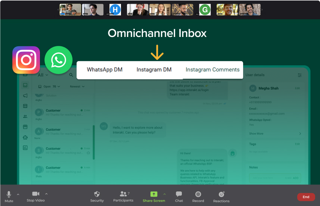Open Reactions emoji menu

coord(221,197)
